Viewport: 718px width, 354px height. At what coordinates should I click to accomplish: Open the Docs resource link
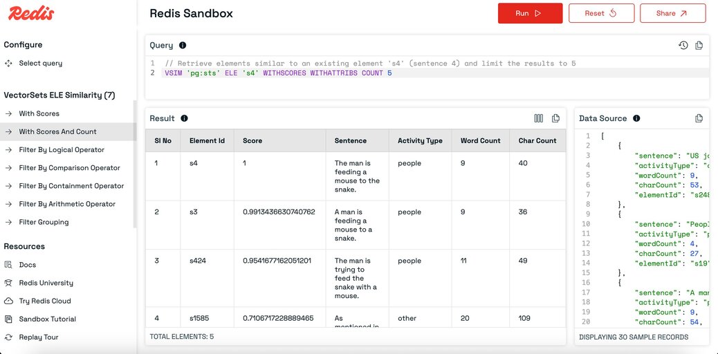click(x=27, y=265)
